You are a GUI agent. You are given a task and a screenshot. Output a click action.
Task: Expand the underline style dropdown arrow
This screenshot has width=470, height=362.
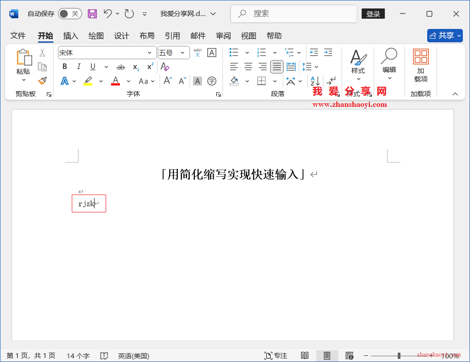(106, 67)
